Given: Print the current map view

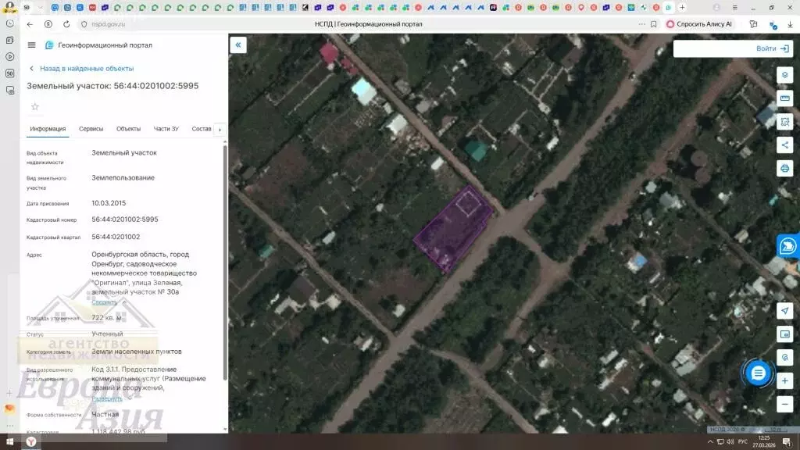Looking at the screenshot, I should click(x=785, y=168).
